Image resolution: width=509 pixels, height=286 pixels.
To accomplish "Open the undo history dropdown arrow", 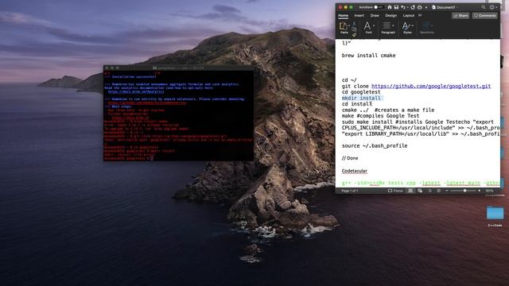I will 407,7.
